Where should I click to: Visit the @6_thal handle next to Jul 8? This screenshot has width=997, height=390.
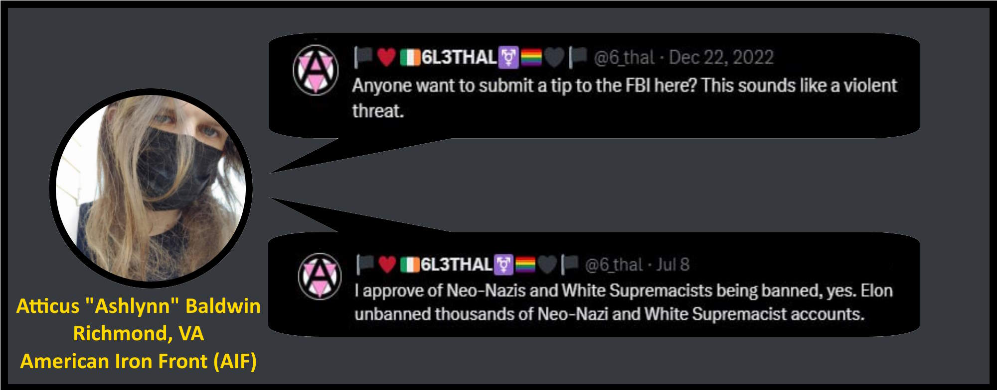point(614,265)
